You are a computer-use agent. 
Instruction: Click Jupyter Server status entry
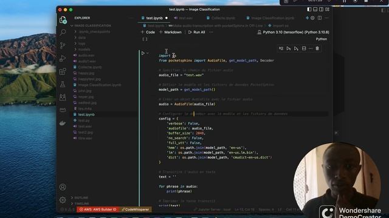coord(212,210)
